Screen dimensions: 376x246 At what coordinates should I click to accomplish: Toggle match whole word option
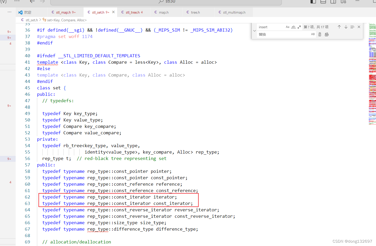tap(293, 27)
